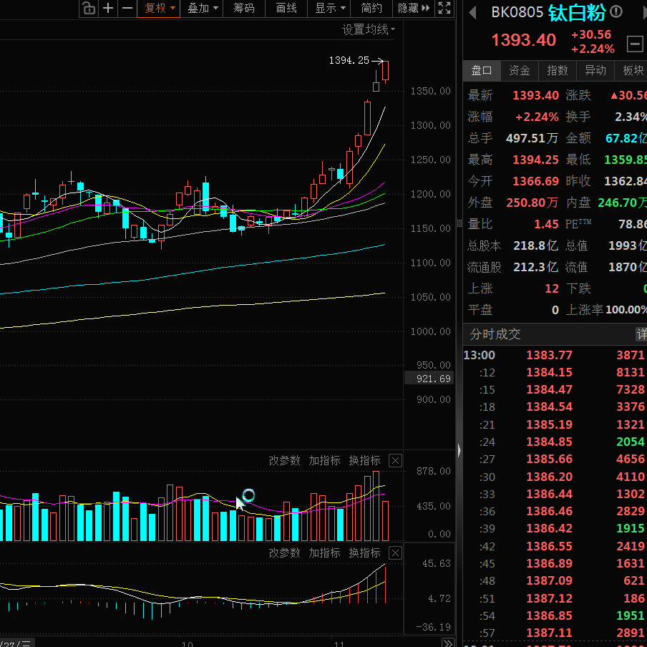This screenshot has width=647, height=647.
Task: Switch to 简约 simple mode
Action: click(x=371, y=9)
